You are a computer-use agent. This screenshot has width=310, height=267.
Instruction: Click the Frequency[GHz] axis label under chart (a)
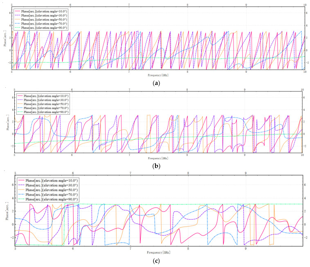[158, 75]
